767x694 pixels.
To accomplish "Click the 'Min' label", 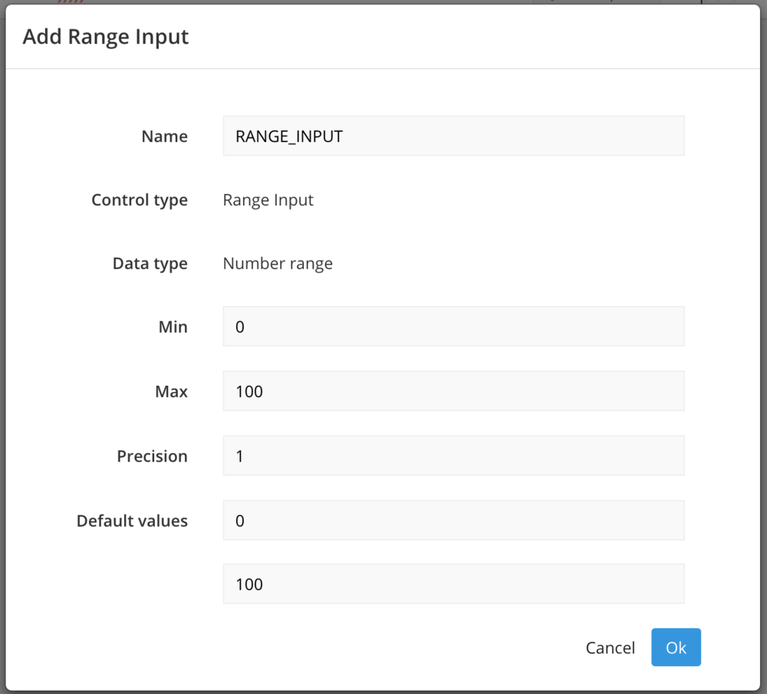I will (x=173, y=327).
